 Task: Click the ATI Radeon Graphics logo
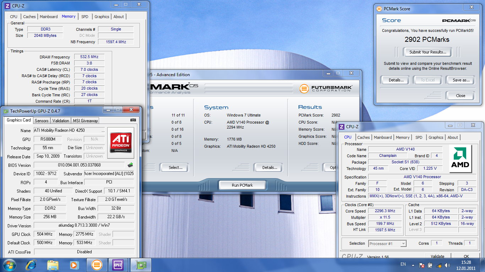click(x=121, y=143)
